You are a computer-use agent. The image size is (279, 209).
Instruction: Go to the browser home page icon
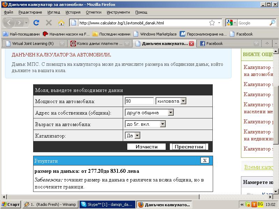coord(61,23)
